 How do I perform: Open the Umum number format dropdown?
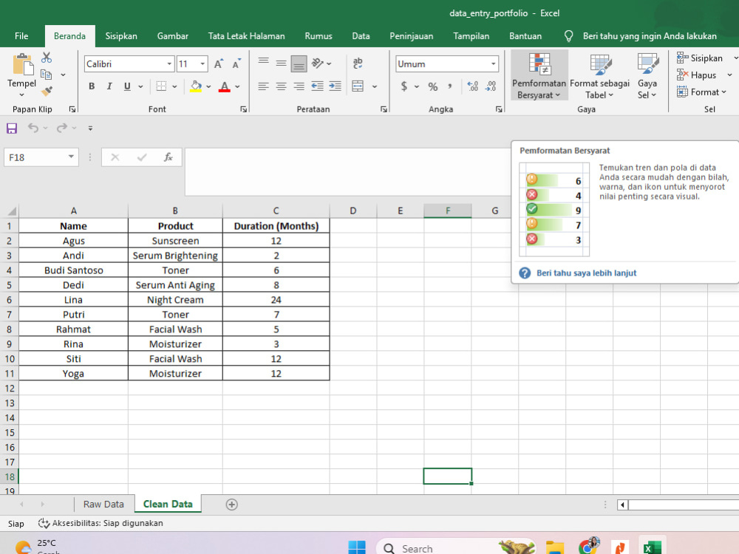point(494,64)
